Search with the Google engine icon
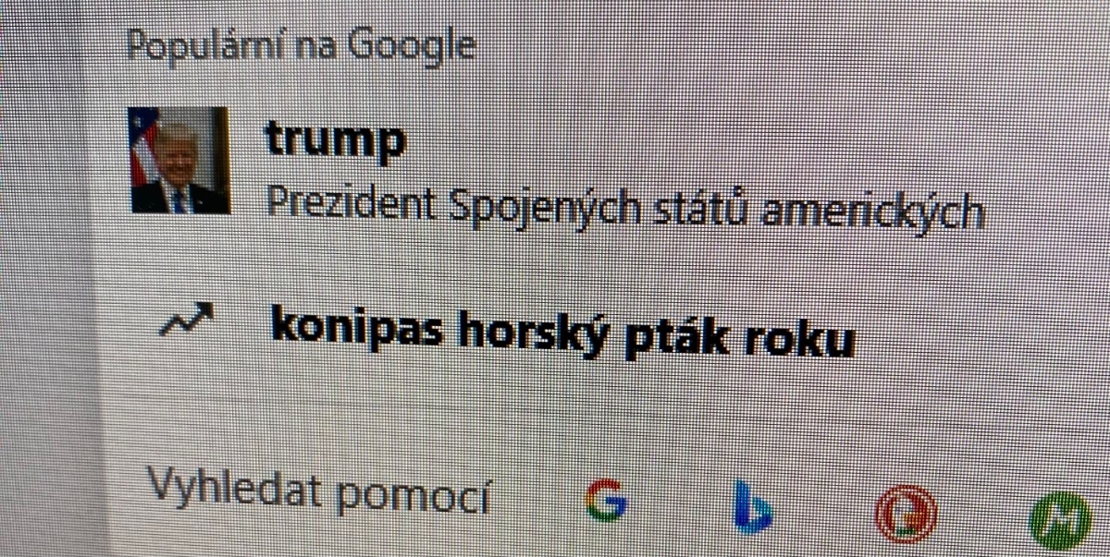 tap(607, 501)
